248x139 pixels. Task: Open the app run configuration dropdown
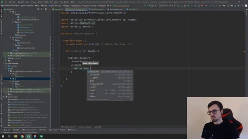[152, 5]
